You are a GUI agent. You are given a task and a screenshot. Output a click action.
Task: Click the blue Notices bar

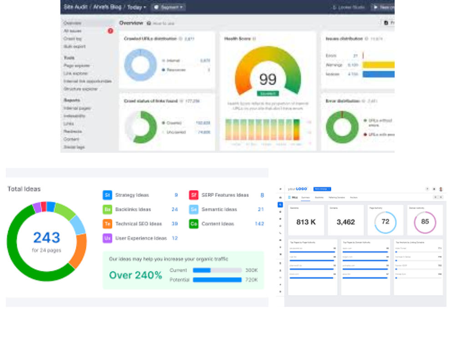click(379, 74)
